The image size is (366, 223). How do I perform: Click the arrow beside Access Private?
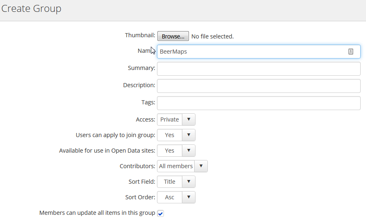(189, 119)
